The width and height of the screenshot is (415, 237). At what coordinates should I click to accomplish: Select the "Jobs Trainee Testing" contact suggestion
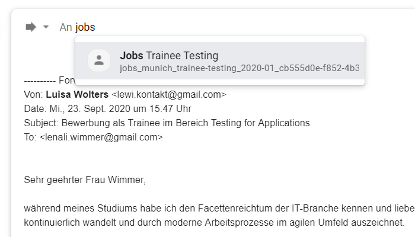[x=220, y=60]
